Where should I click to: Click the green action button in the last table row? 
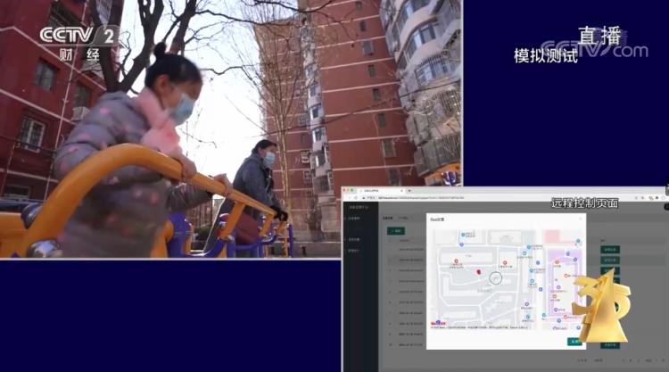(610, 344)
